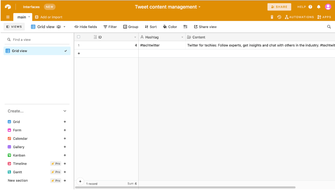Open the row height options icon
The width and height of the screenshot is (335, 190).
(185, 27)
